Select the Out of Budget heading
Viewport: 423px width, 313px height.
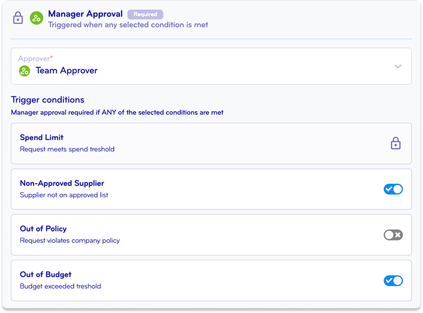coord(46,275)
